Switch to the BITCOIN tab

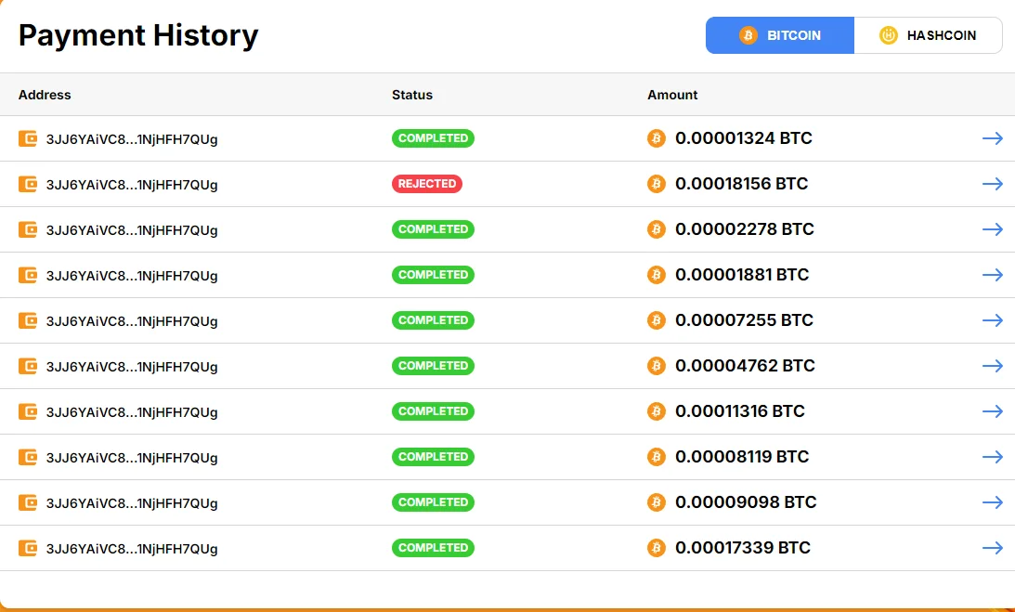[x=780, y=35]
